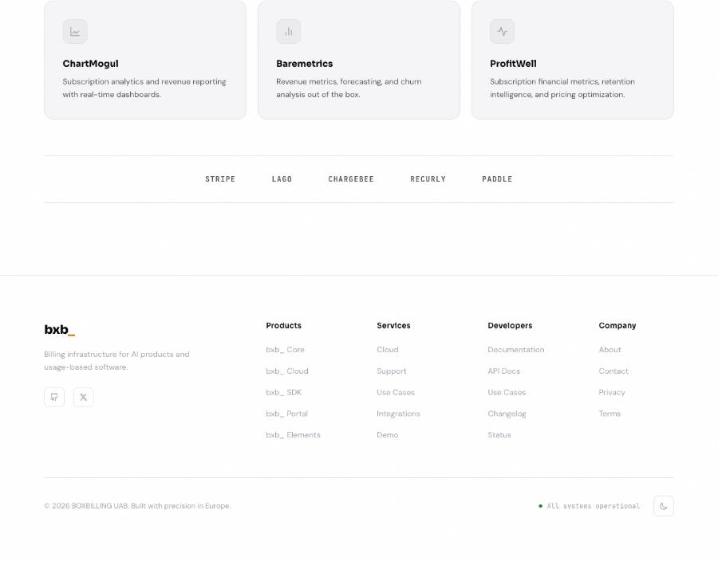This screenshot has width=718, height=561.
Task: Click the copyright BOXBILLING UAB text
Action: point(137,506)
